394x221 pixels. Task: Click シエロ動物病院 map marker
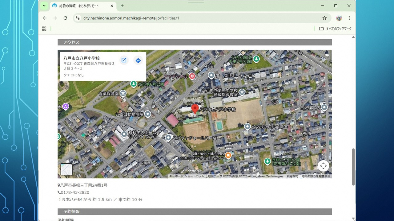[148, 114]
